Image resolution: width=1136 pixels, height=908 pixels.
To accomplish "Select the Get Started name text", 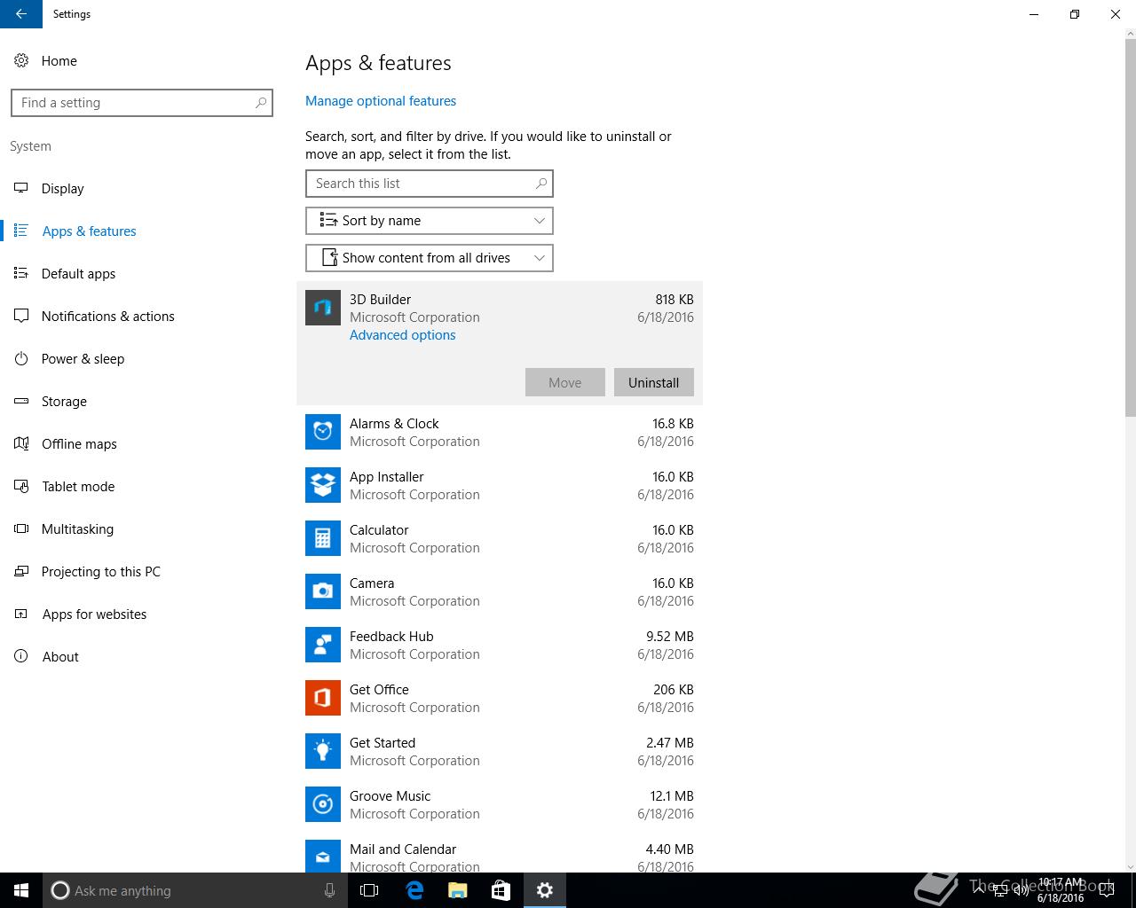I will coord(383,743).
